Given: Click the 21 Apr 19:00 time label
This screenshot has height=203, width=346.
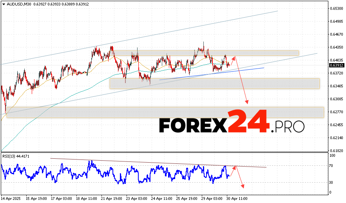Looking at the screenshot, I should (112, 199).
